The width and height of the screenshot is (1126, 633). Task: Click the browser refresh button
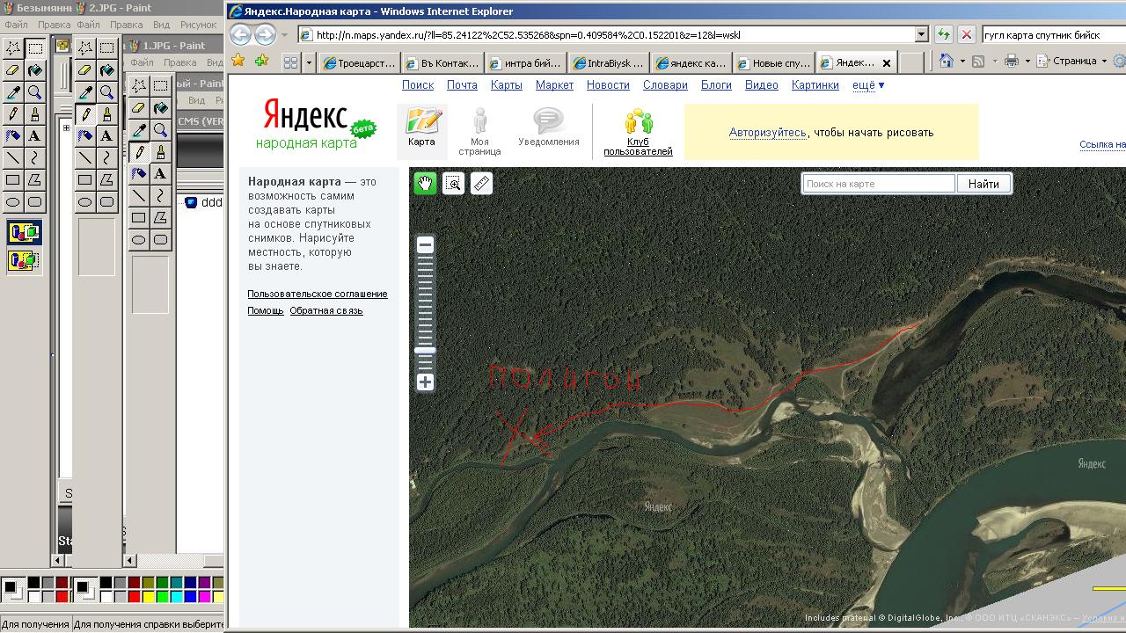943,34
